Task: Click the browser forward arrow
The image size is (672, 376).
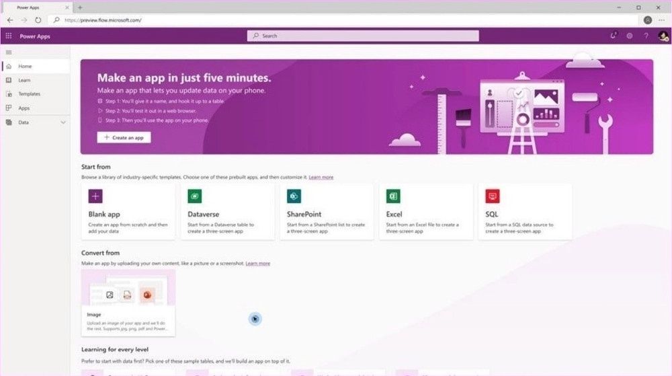Action: pyautogui.click(x=24, y=20)
